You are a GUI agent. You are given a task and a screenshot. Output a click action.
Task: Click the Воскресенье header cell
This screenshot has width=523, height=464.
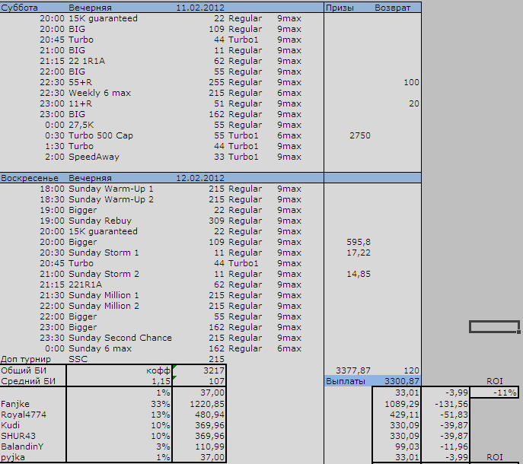30,178
